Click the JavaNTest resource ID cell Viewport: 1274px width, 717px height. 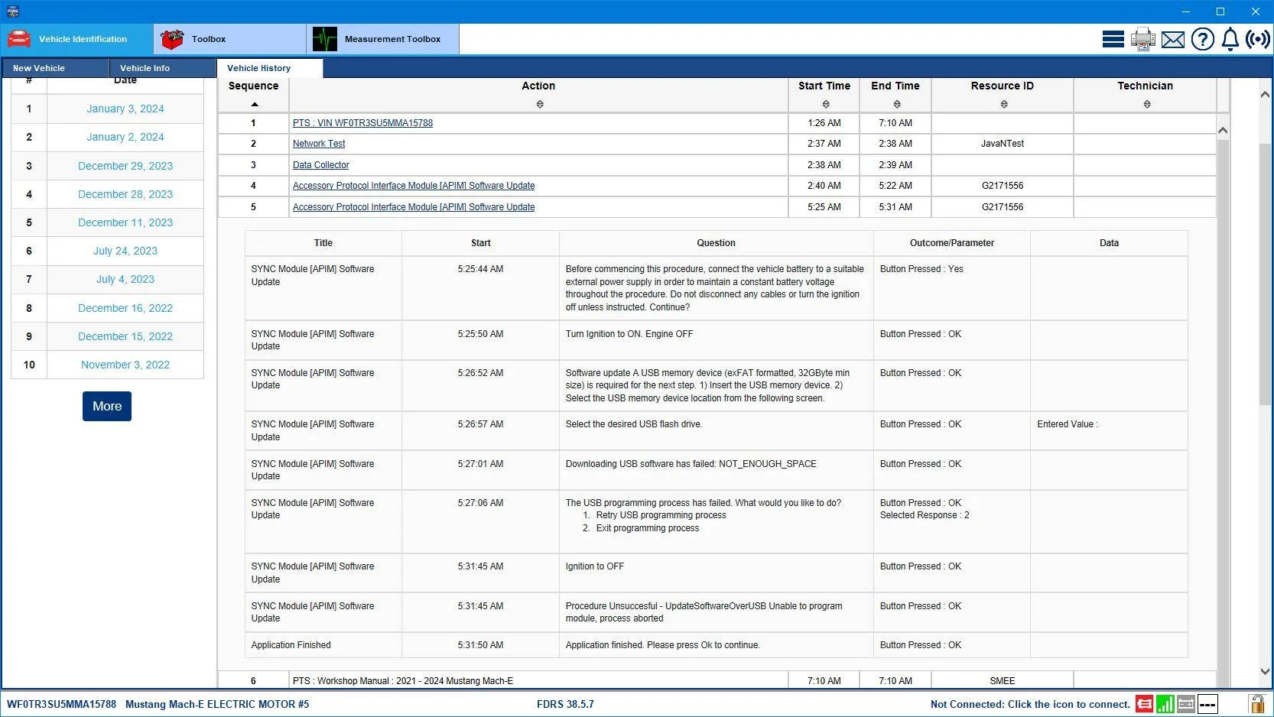tap(1003, 144)
